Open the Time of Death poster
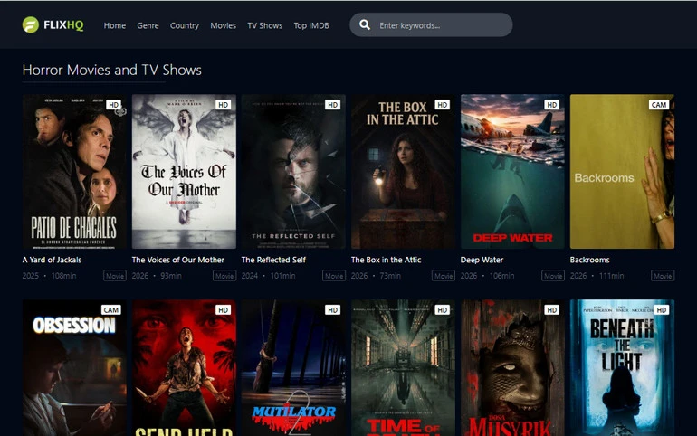 (x=403, y=367)
